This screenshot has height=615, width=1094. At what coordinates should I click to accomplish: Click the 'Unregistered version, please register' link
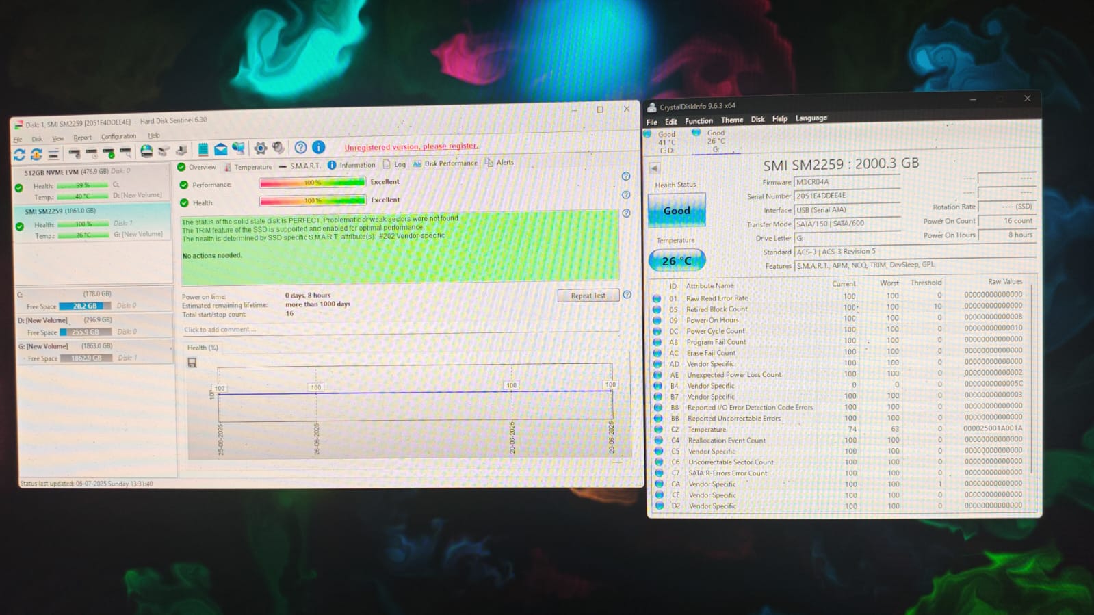click(411, 146)
